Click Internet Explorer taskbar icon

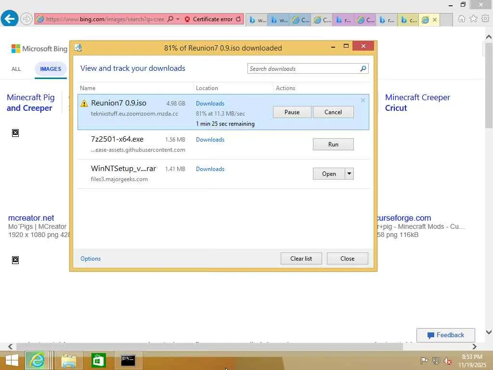pos(37,360)
